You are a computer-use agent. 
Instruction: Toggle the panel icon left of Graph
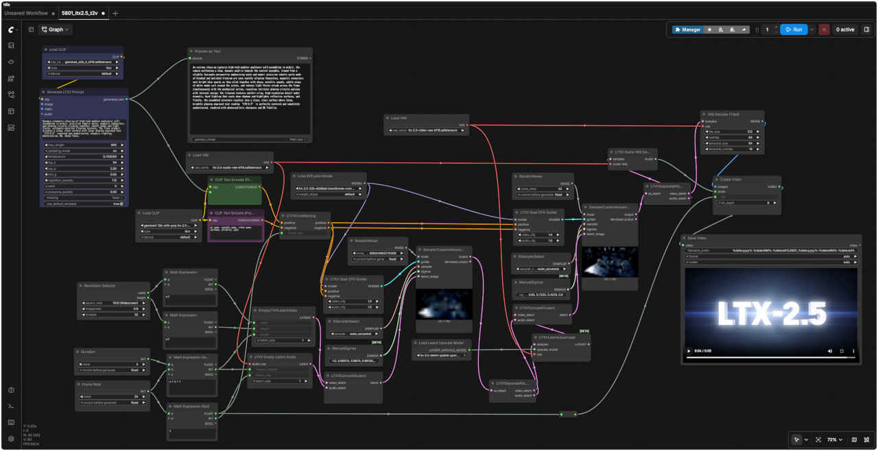click(x=31, y=29)
